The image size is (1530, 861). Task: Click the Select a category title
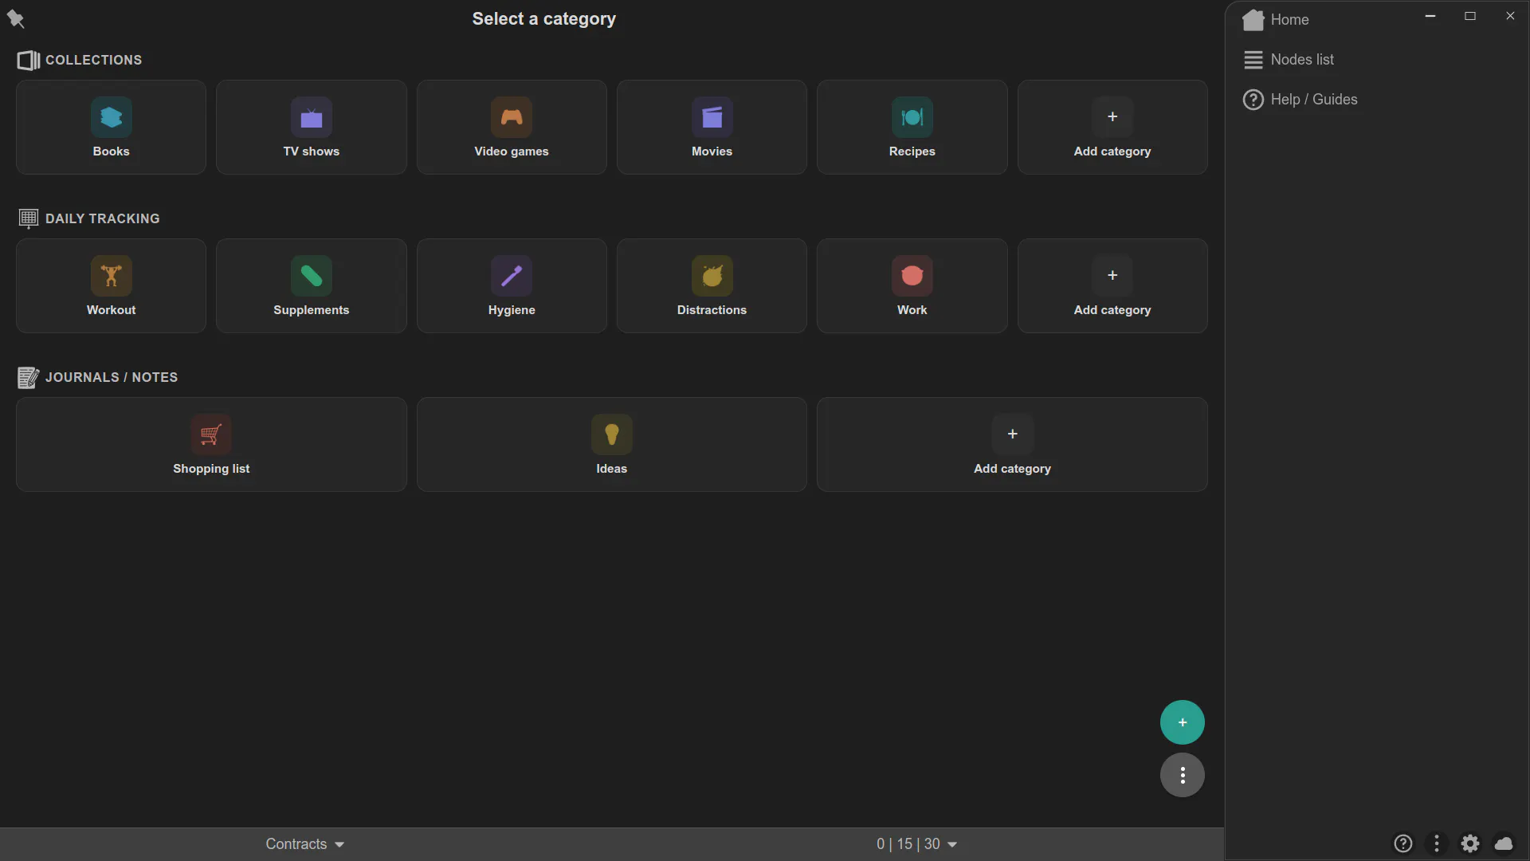coord(543,19)
